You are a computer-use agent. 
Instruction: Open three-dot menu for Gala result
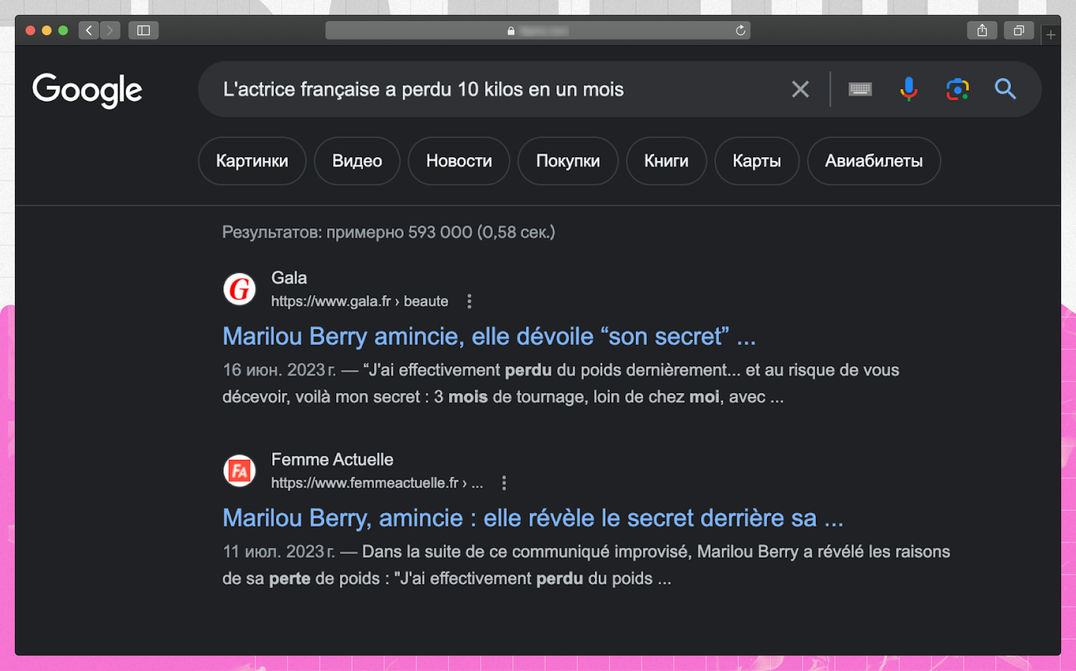469,301
